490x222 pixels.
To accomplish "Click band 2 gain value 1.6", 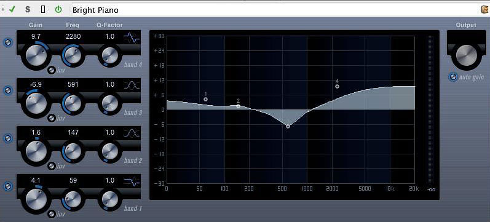I will 36,132.
